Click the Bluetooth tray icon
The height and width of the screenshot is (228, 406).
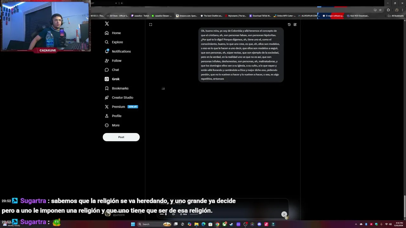tap(366, 224)
